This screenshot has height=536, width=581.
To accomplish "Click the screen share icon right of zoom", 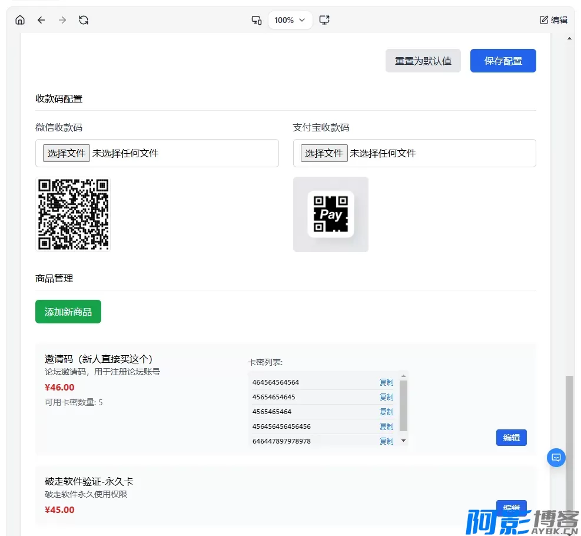I will tap(324, 20).
